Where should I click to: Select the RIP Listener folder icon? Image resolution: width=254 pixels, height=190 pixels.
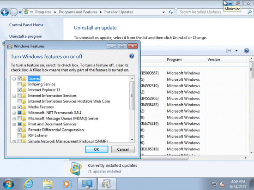point(24,136)
